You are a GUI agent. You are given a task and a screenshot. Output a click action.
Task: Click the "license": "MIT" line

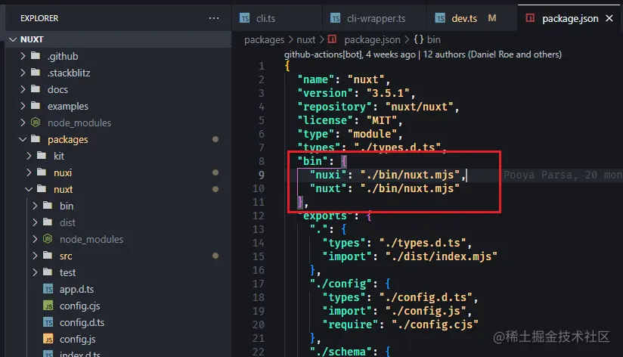350,120
